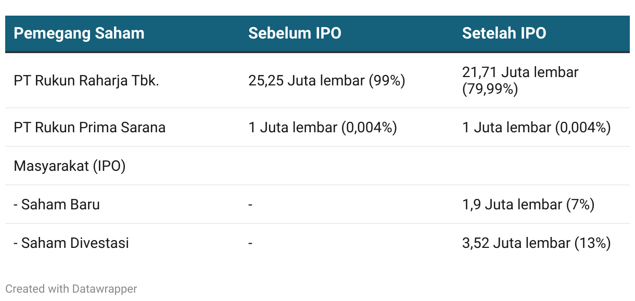Click Setelah IPO value for Rukun Prima Sarana
Viewport: 635px width, 301px height.
(537, 127)
